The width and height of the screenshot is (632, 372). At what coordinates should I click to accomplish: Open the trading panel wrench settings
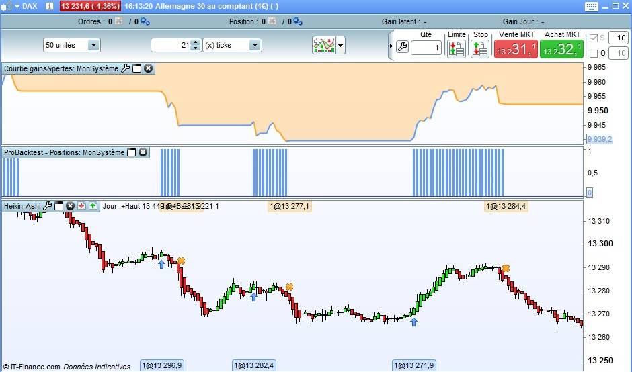(402, 47)
